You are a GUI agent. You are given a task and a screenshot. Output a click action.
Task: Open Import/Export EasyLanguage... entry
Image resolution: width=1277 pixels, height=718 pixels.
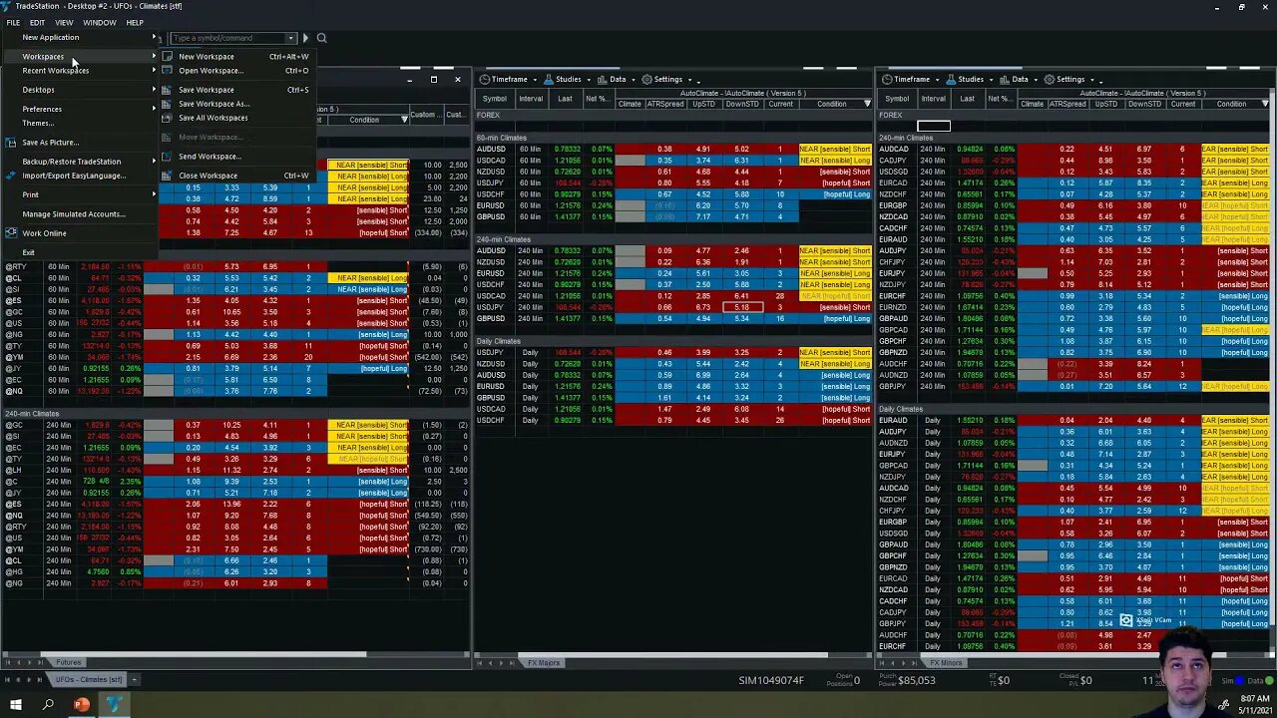click(x=74, y=176)
